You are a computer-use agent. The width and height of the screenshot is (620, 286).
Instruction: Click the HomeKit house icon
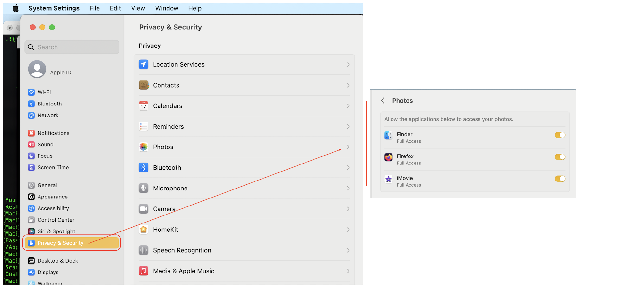143,230
